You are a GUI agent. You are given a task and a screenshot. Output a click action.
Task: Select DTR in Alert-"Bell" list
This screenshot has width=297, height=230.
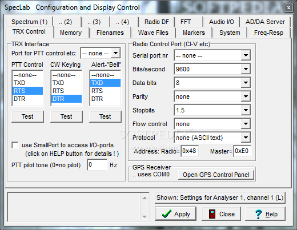point(106,99)
